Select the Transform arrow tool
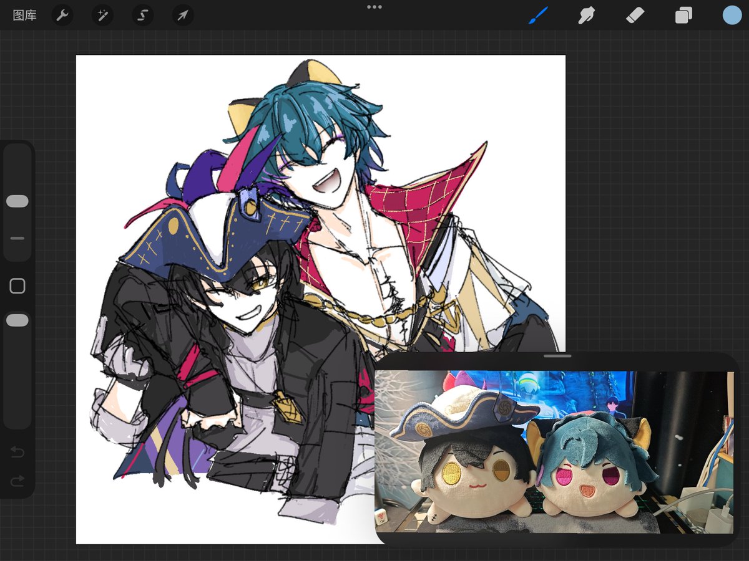This screenshot has height=561, width=749. tap(182, 15)
